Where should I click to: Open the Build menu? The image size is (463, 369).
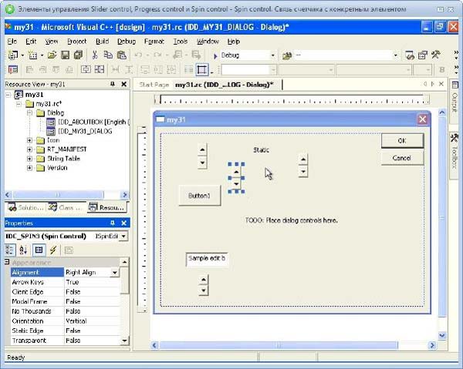[102, 40]
